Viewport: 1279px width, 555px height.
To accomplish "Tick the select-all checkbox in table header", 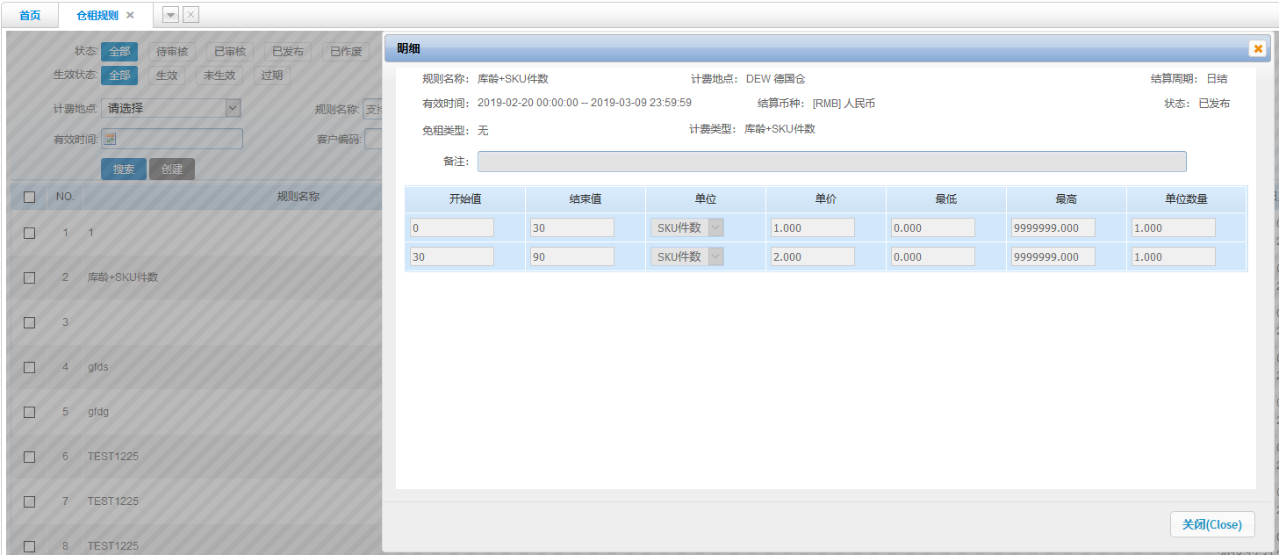I will [x=29, y=197].
